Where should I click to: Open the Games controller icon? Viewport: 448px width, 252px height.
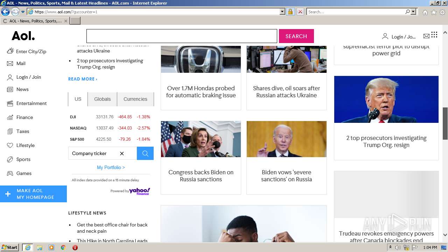(x=10, y=173)
